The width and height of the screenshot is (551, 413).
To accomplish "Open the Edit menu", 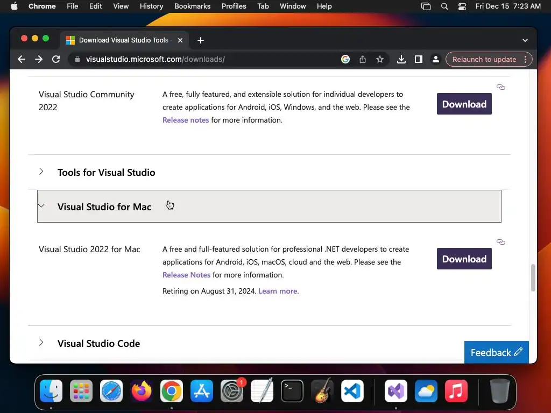I will click(x=96, y=6).
